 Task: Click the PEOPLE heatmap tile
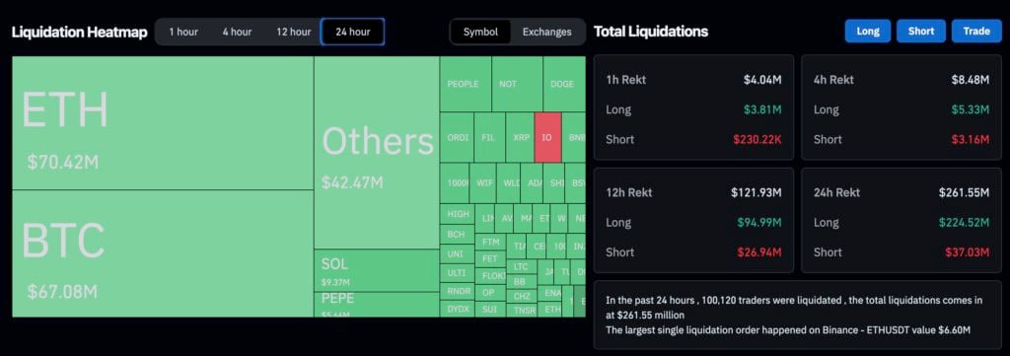(x=466, y=85)
